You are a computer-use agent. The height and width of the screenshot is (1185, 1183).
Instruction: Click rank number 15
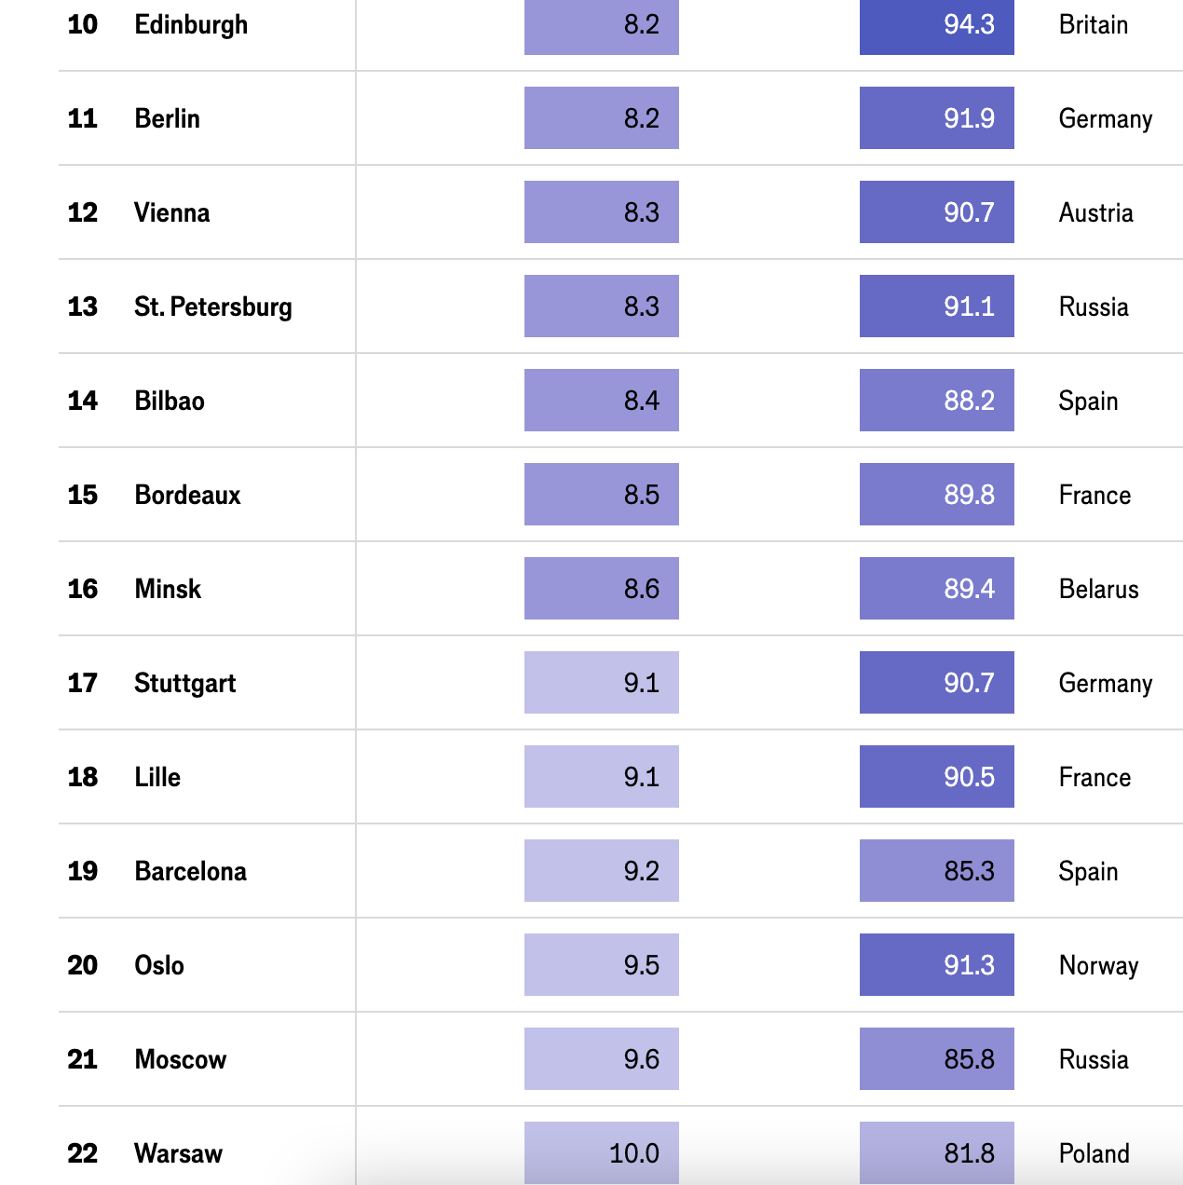click(82, 495)
